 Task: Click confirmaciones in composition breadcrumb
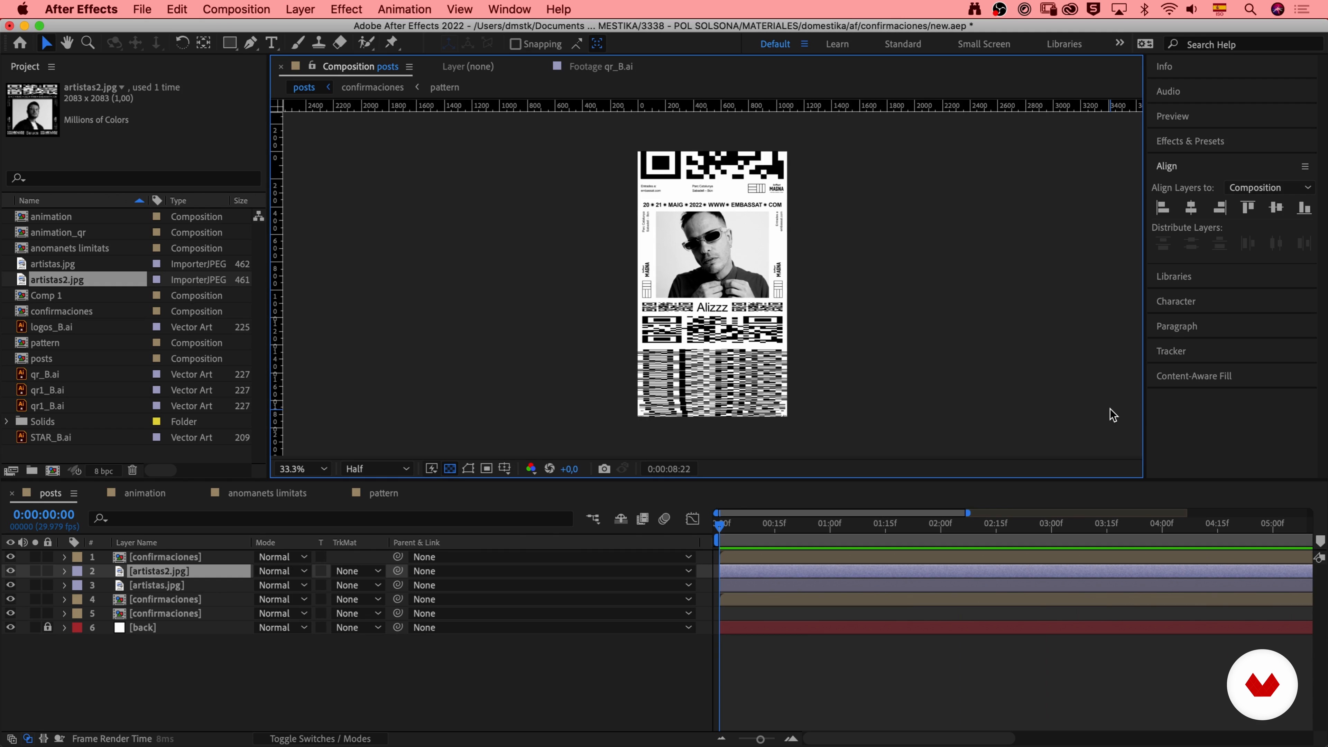(372, 87)
